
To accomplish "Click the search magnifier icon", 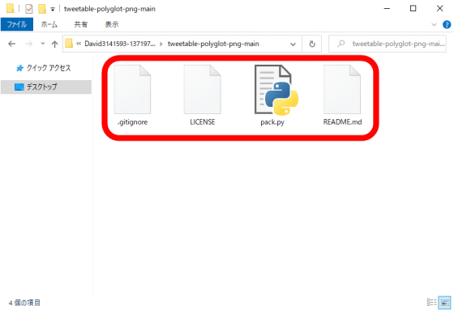I will (x=341, y=44).
